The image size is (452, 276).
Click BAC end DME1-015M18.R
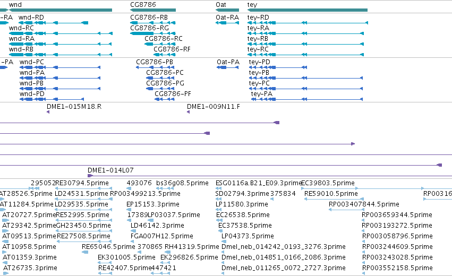click(74, 107)
